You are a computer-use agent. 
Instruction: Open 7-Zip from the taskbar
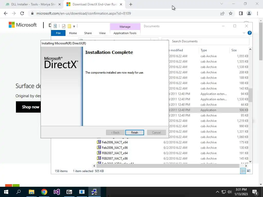coord(69,192)
